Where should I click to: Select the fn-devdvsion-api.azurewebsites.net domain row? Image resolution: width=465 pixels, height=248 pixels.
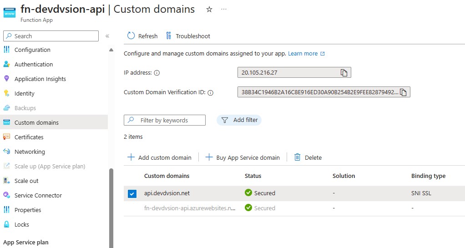point(294,208)
